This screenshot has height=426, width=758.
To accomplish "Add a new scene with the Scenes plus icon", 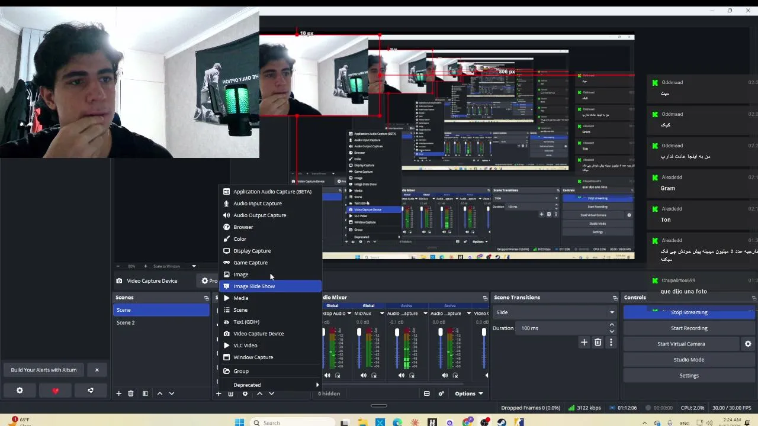I will click(x=118, y=393).
